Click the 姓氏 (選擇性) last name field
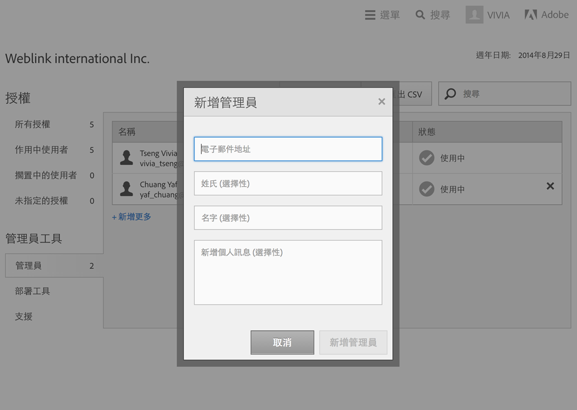The width and height of the screenshot is (577, 410). [x=288, y=183]
